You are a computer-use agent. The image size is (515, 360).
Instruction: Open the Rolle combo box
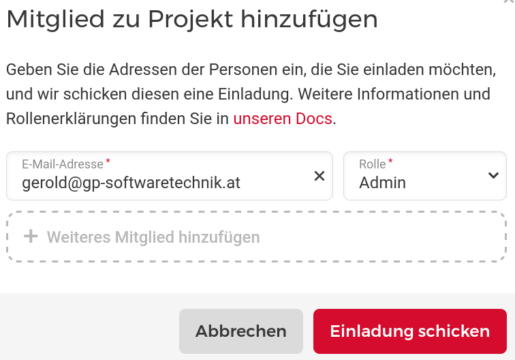coord(422,176)
